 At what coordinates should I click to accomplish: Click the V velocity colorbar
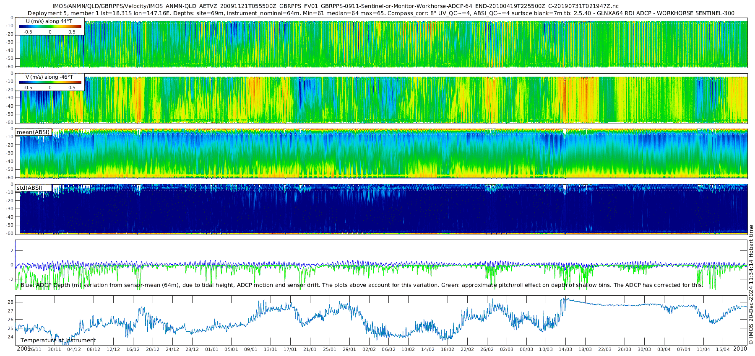pos(50,83)
